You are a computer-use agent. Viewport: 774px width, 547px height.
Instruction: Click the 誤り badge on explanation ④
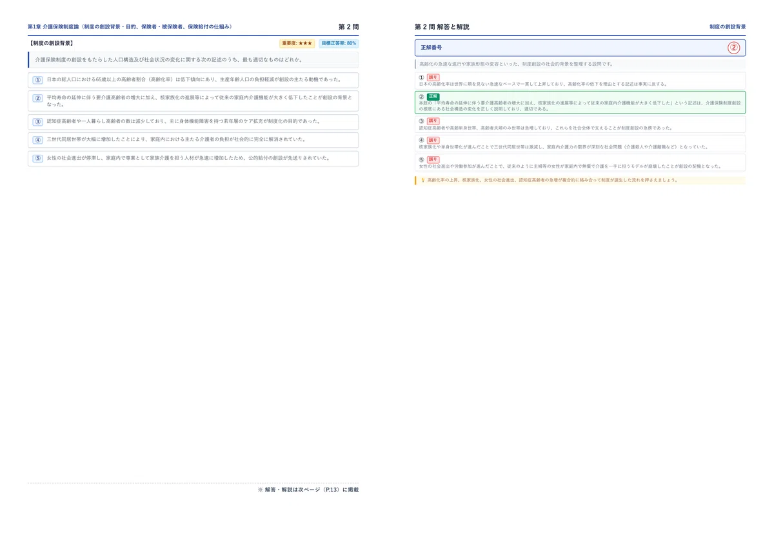433,140
